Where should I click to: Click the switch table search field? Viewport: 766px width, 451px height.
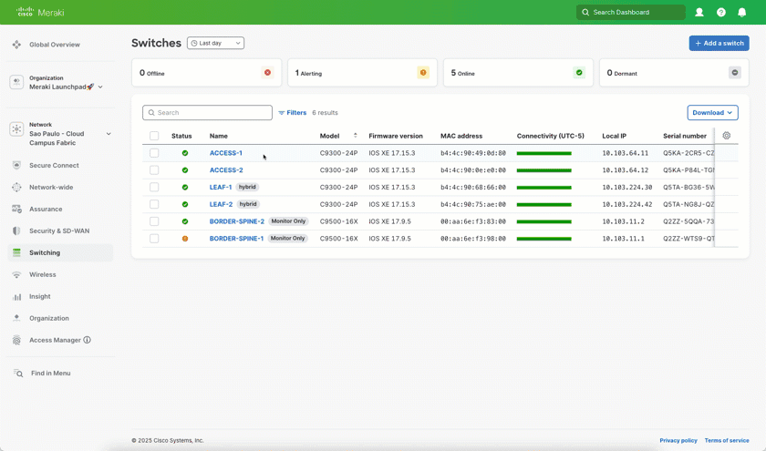pos(208,113)
